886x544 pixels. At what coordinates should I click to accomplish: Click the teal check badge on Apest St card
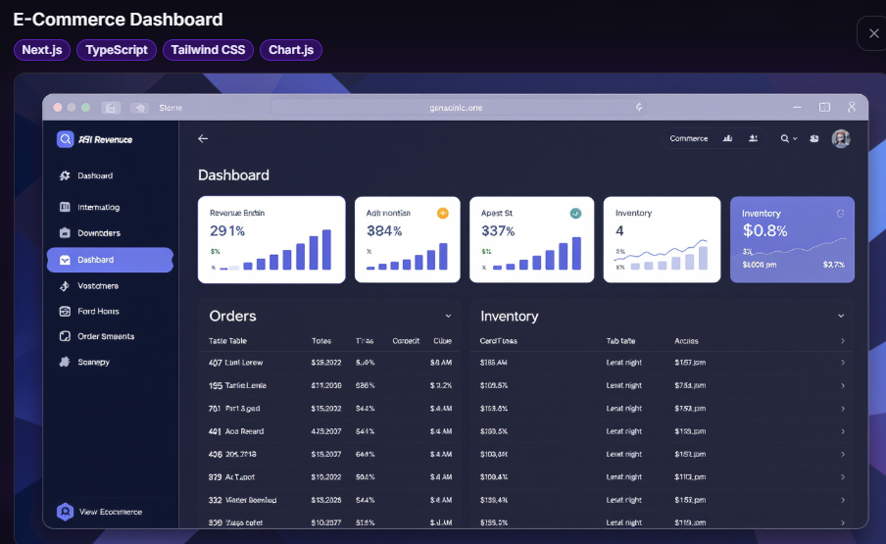coord(575,213)
